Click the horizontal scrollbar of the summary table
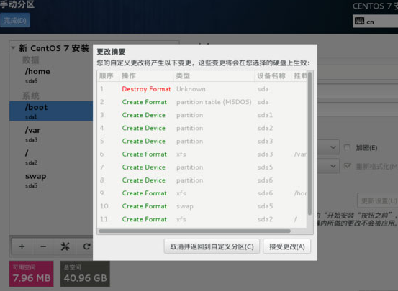The width and height of the screenshot is (398, 291). (194, 231)
